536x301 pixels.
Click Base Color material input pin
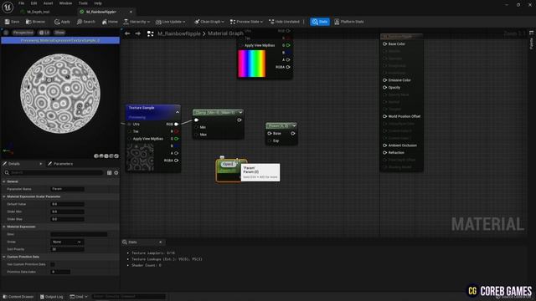(x=385, y=44)
